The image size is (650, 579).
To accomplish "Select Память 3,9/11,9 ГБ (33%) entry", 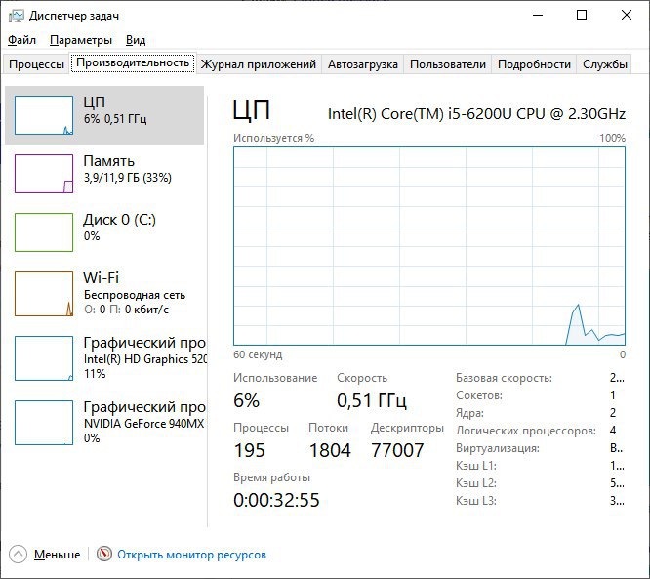I will (x=104, y=174).
